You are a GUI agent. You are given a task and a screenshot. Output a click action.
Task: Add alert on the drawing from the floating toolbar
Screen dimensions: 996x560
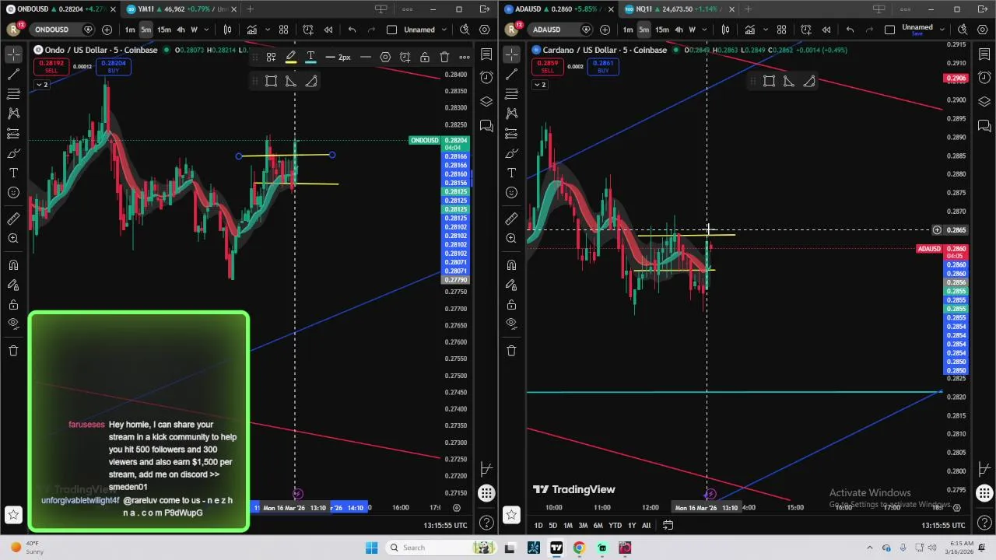405,58
